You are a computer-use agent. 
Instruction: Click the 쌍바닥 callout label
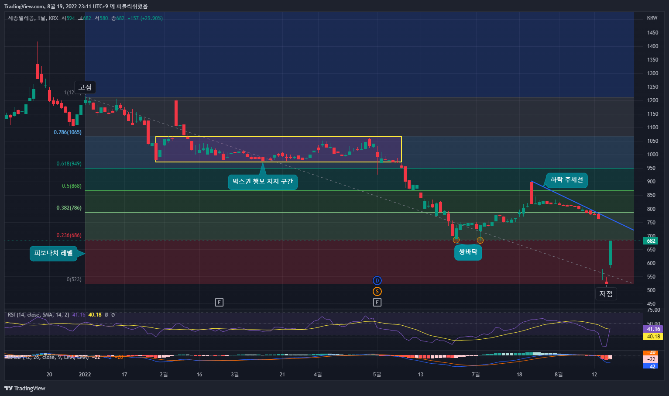tap(468, 252)
